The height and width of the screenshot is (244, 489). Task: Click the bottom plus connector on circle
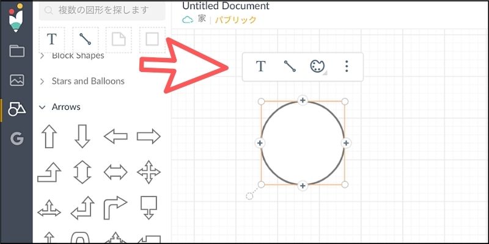[303, 186]
